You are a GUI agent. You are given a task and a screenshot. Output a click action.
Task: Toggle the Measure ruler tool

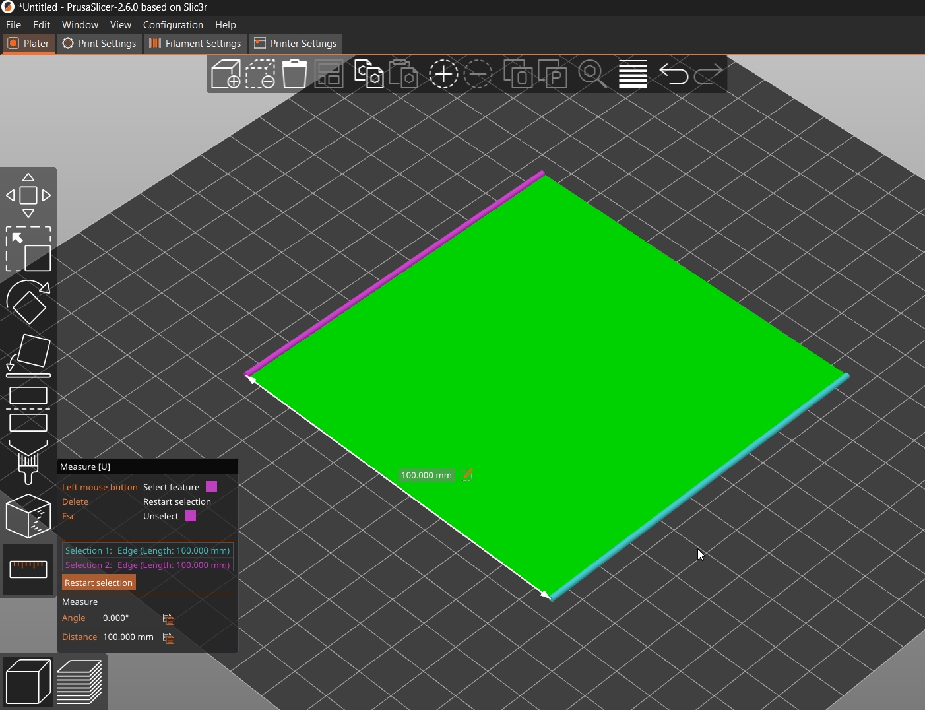click(28, 569)
